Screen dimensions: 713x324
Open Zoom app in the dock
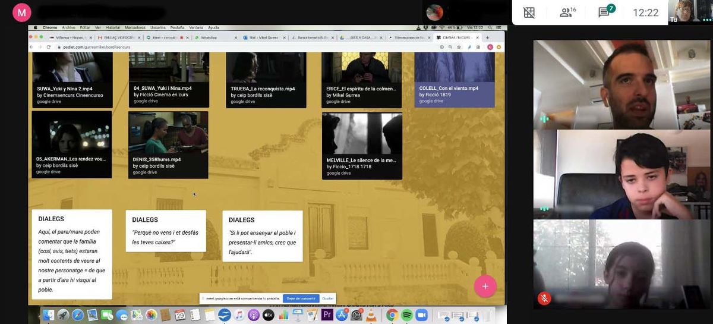coord(421,314)
